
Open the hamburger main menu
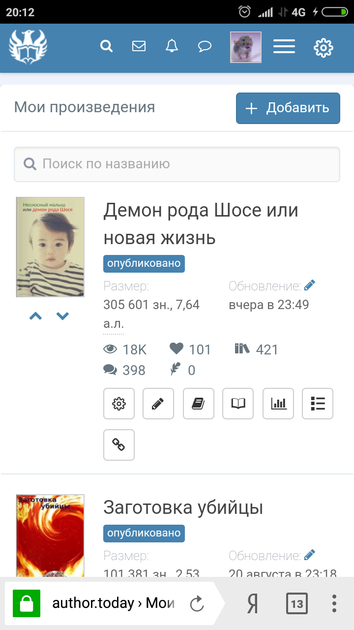point(284,47)
